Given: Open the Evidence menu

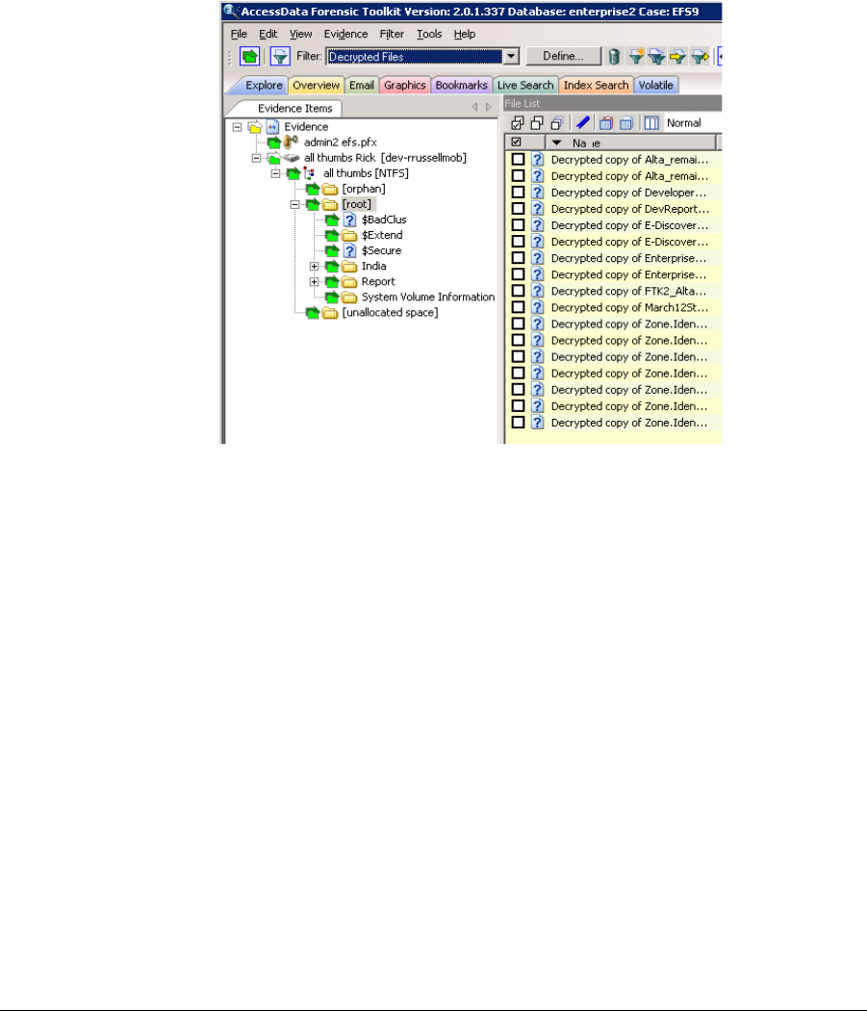Looking at the screenshot, I should click(345, 34).
